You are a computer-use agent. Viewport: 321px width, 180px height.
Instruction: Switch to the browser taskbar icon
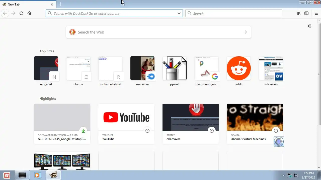[x=53, y=175]
